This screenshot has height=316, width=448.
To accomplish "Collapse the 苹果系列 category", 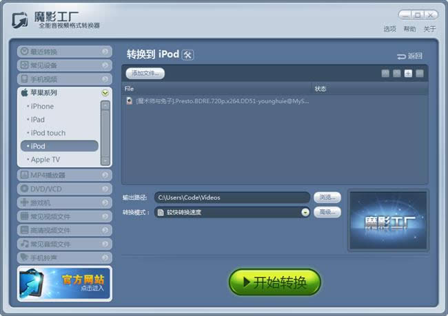I will [x=105, y=93].
